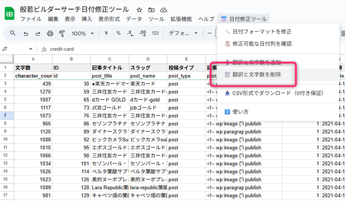This screenshot has height=201, width=345.
Task: Click cell with header 記事タイトル
Action: (x=110, y=68)
